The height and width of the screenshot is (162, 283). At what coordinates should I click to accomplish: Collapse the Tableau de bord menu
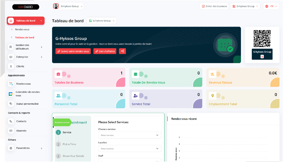click(x=26, y=20)
